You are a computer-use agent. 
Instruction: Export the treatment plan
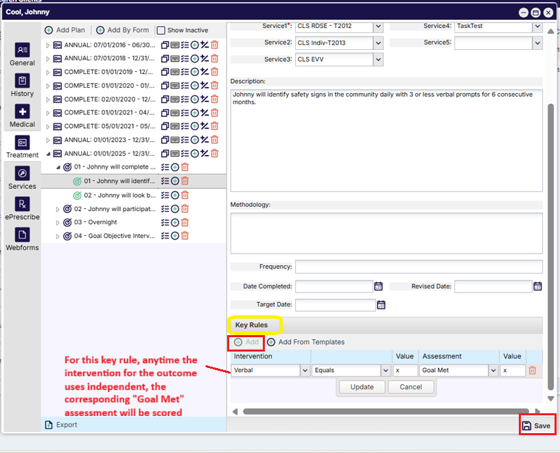[x=61, y=425]
